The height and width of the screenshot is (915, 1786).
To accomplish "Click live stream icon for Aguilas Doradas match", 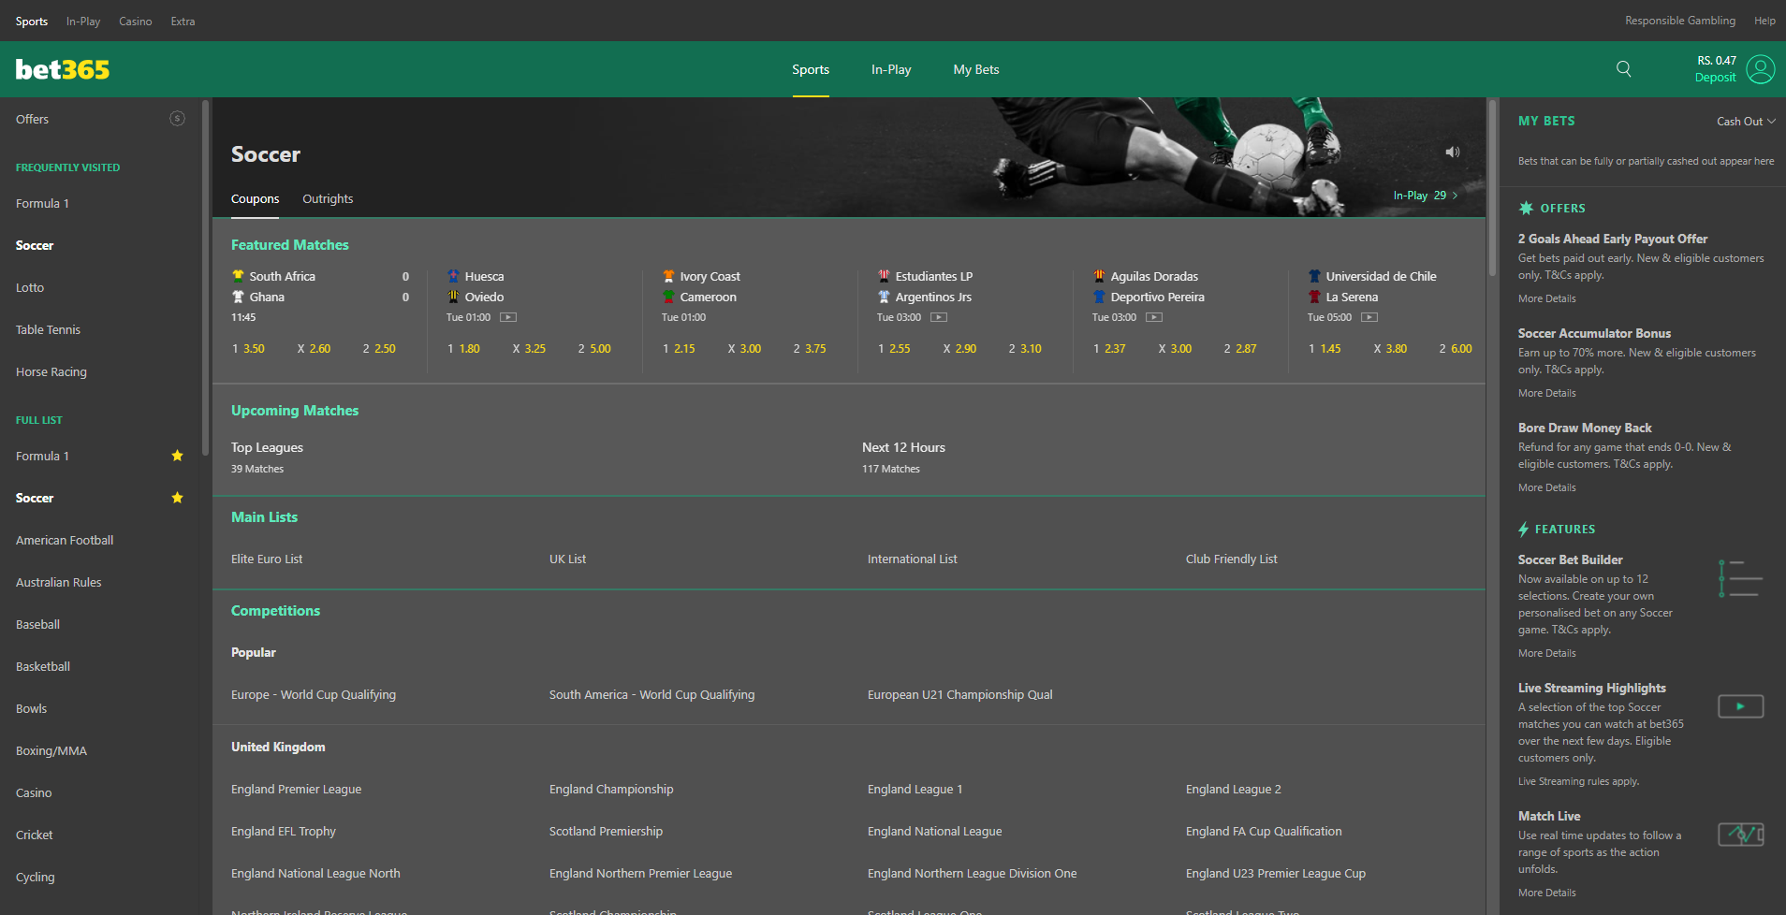I will (1154, 317).
